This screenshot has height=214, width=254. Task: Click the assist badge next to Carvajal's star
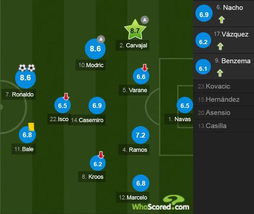(x=145, y=20)
